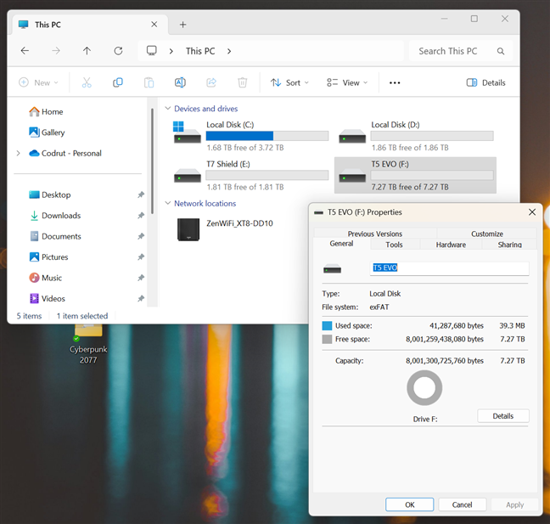Open Home in navigation pane
550x524 pixels.
pos(46,111)
